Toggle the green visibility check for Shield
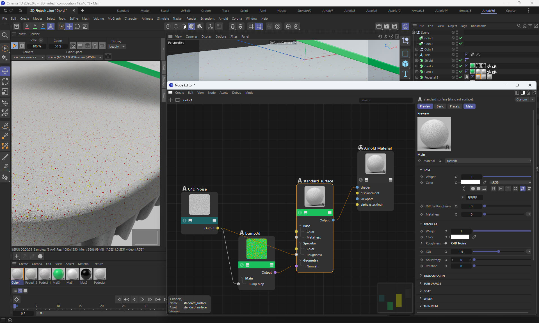 [461, 60]
